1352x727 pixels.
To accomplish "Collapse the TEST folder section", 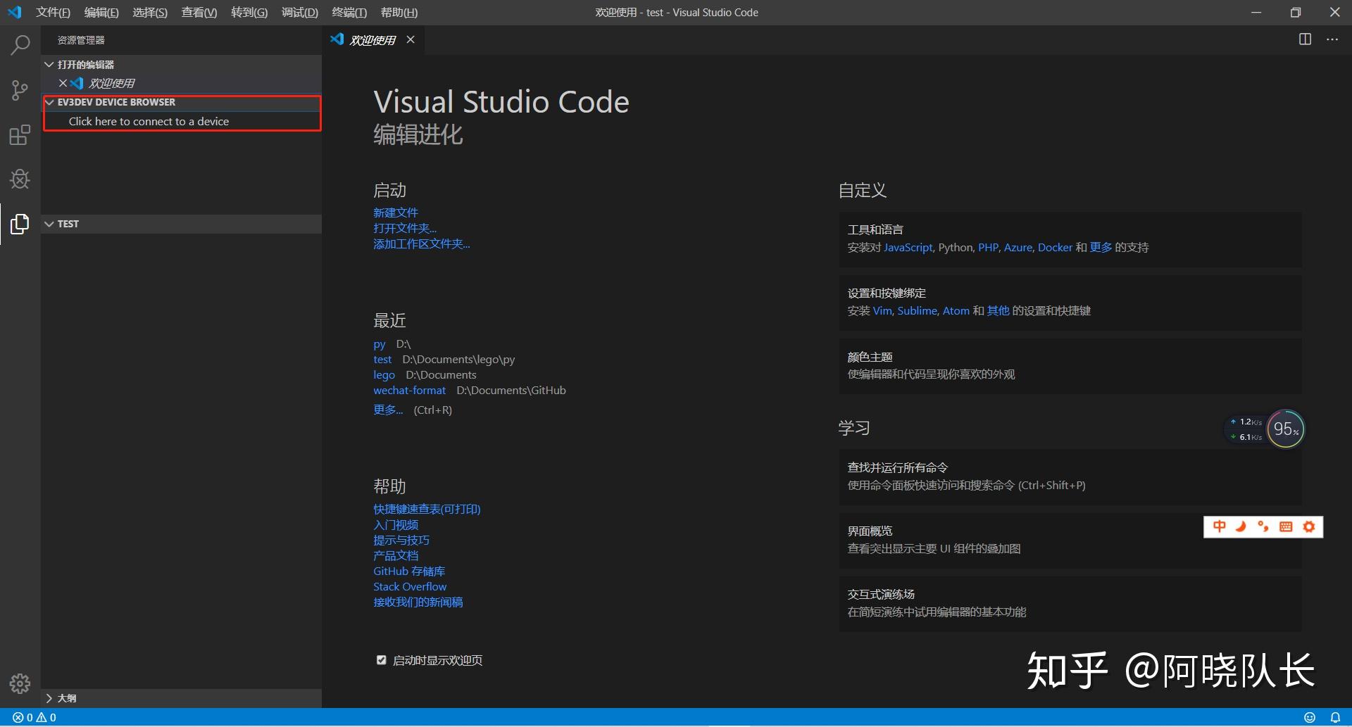I will click(x=49, y=224).
